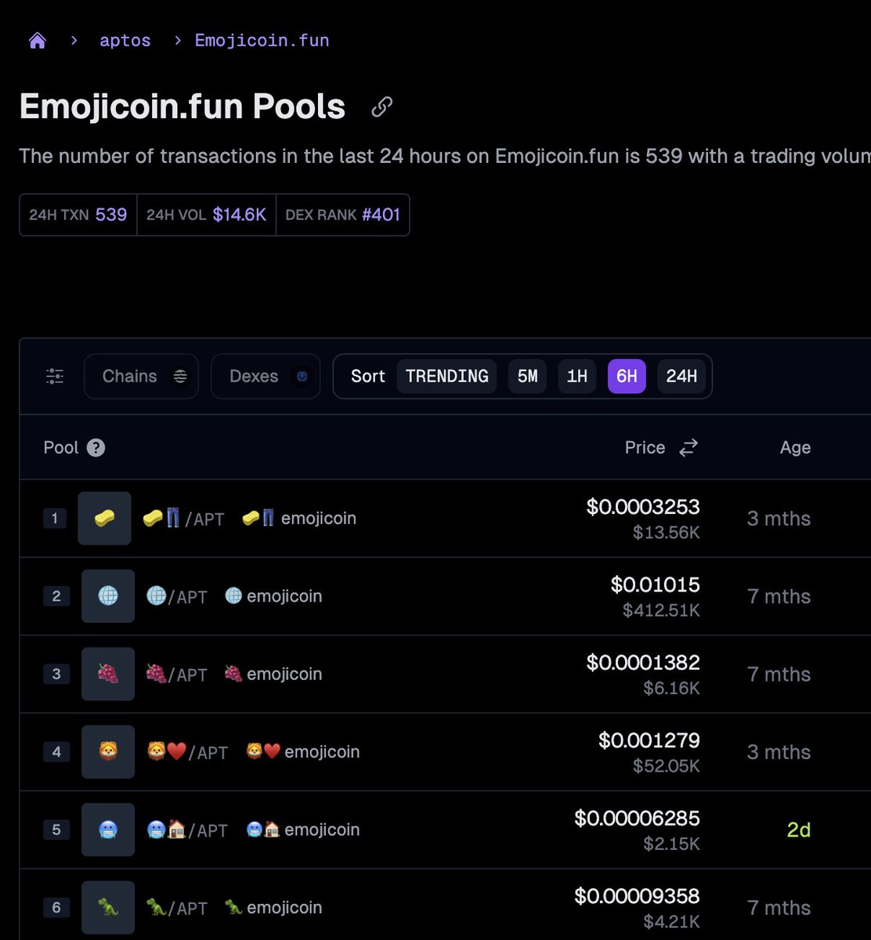Viewport: 871px width, 940px height.
Task: Click the home icon in the breadcrumb
Action: [37, 39]
